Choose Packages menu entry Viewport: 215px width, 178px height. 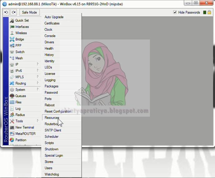click(x=61, y=86)
